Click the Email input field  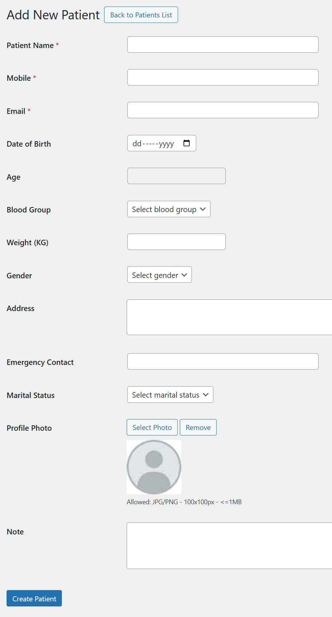tap(222, 110)
